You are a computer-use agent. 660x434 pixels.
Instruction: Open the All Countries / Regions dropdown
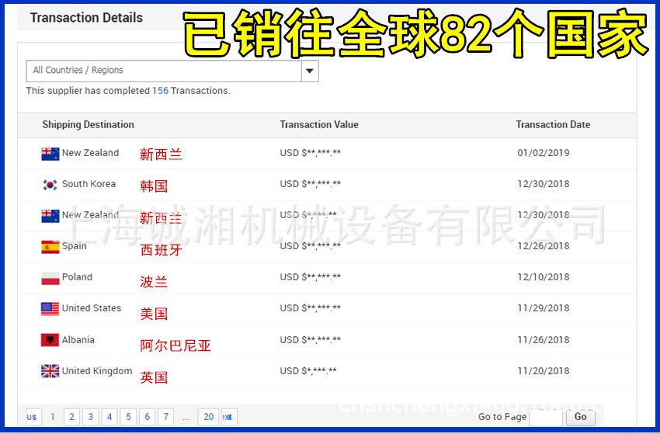pyautogui.click(x=310, y=71)
